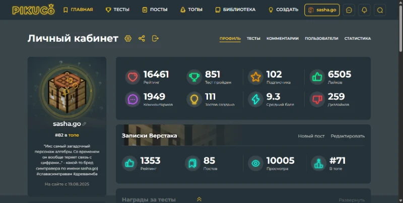Click the Новый пост link
This screenshot has width=403, height=203.
pos(311,136)
